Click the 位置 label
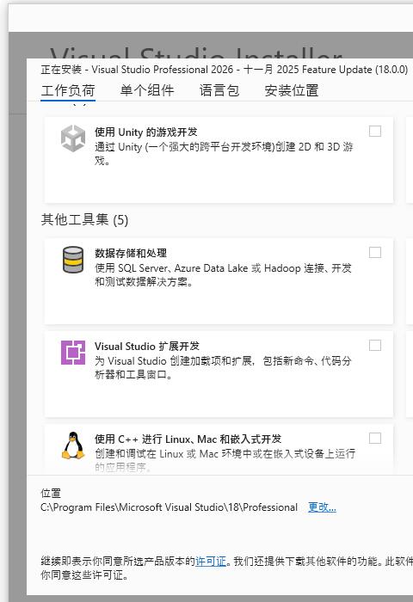The width and height of the screenshot is (413, 602). (x=51, y=493)
